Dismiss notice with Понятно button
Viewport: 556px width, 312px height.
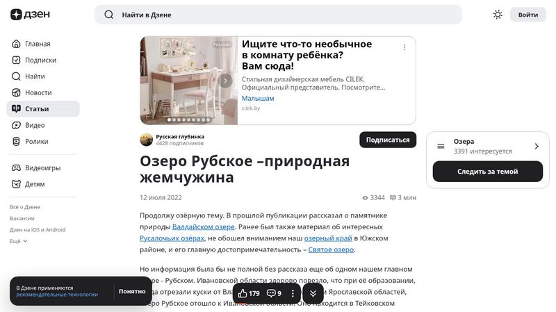(132, 291)
